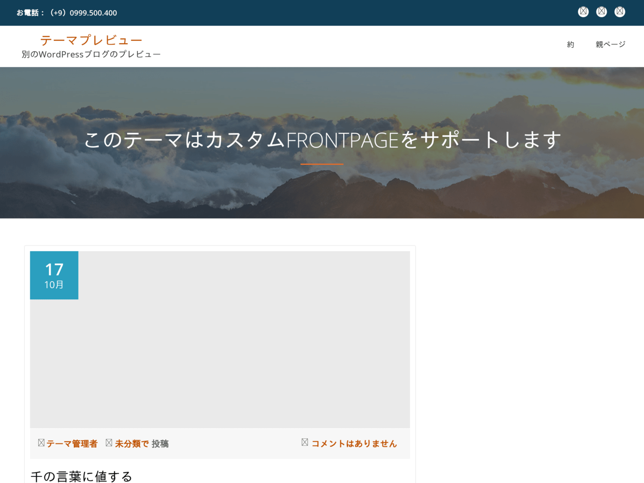Screen dimensions: 644x483
Task: Open the post titled 千の言葉に値する
Action: point(82,476)
